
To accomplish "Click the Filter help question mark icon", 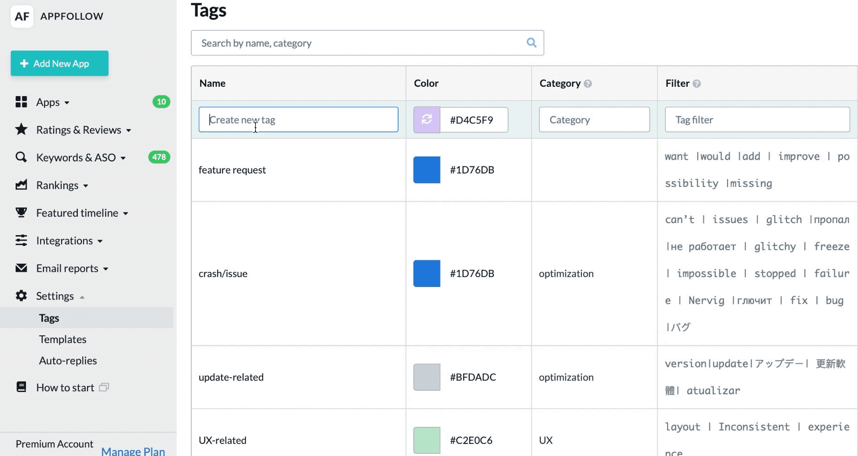I will [x=696, y=84].
